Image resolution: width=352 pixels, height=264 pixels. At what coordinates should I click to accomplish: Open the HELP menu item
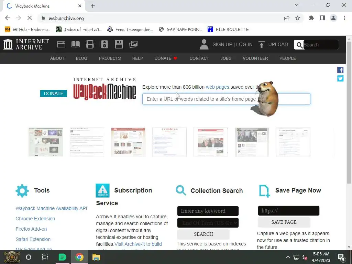pyautogui.click(x=137, y=58)
